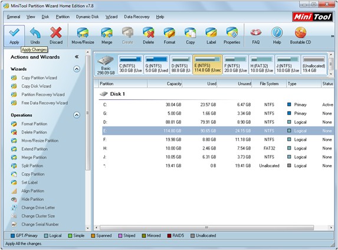Image resolution: width=338 pixels, height=250 pixels.
Task: Select the D: partition row
Action: (x=218, y=122)
